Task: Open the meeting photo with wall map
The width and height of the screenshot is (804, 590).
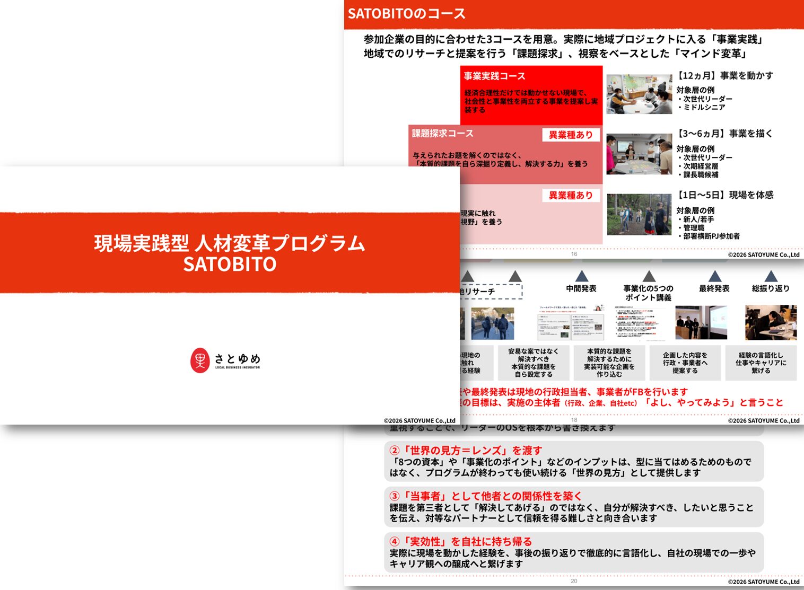Action: tap(639, 94)
